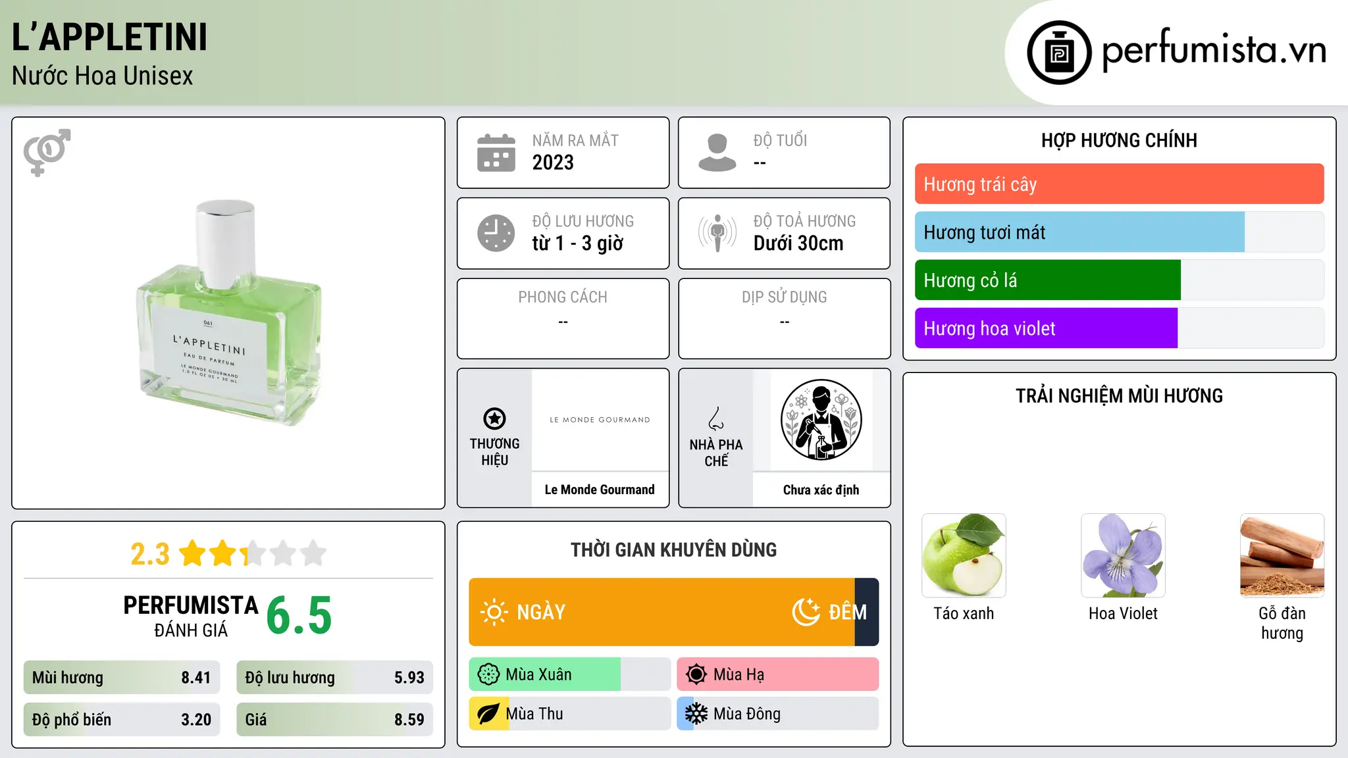Image resolution: width=1348 pixels, height=758 pixels.
Task: Click the Giá 8.59 score
Action: pos(334,720)
